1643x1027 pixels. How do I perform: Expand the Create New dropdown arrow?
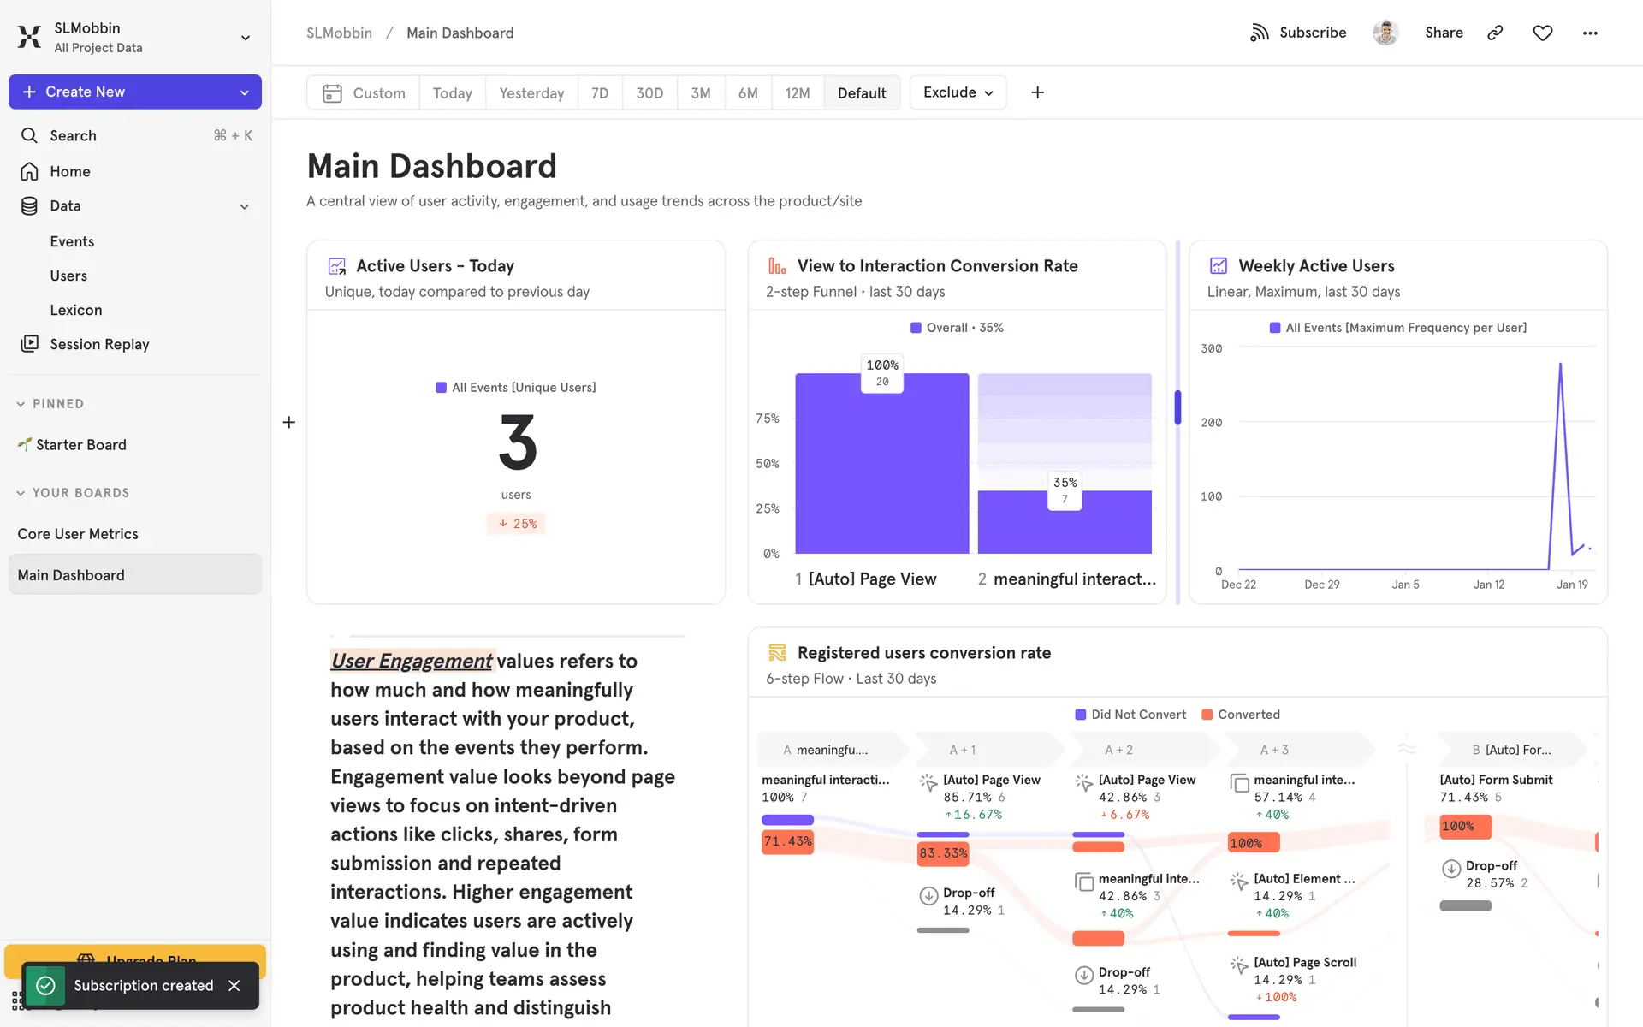245,92
